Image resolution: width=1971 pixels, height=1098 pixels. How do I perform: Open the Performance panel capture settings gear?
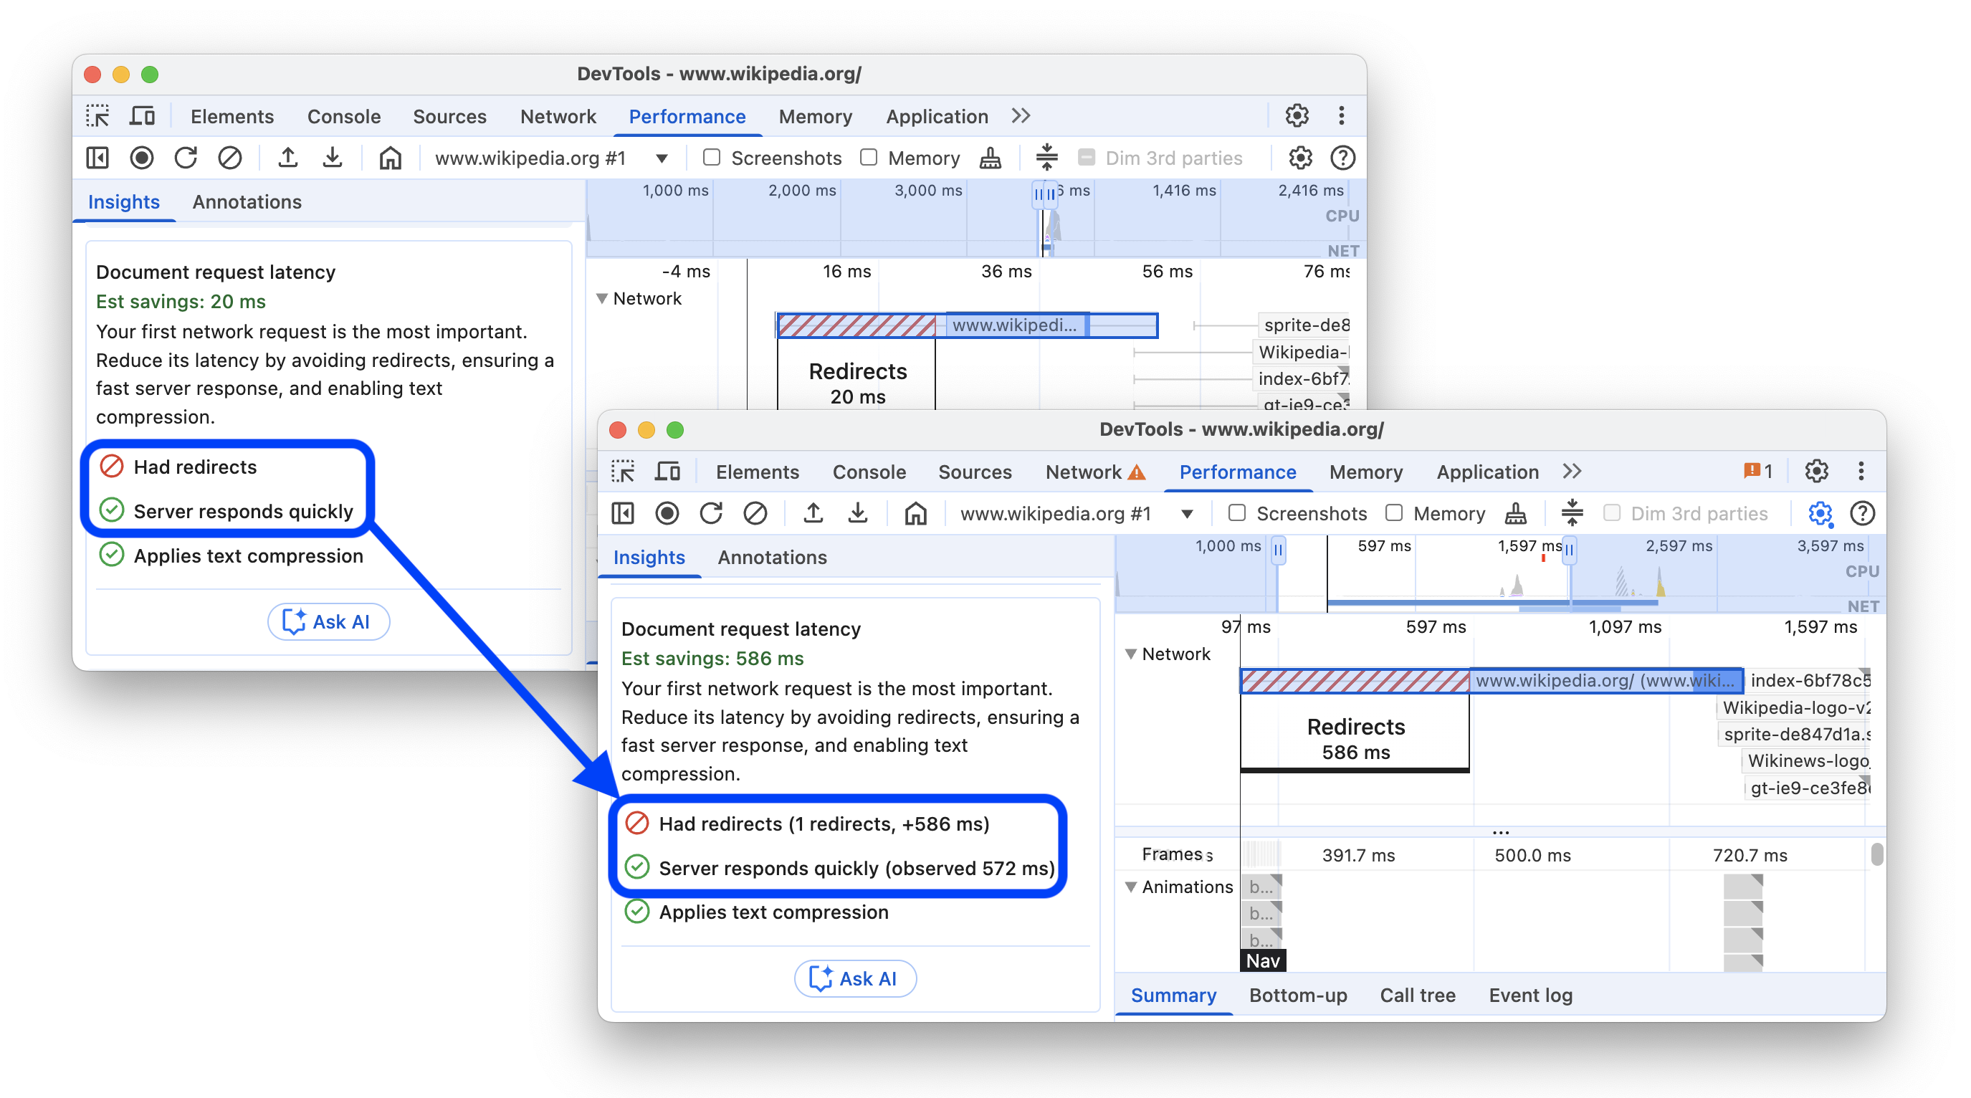[x=1820, y=513]
